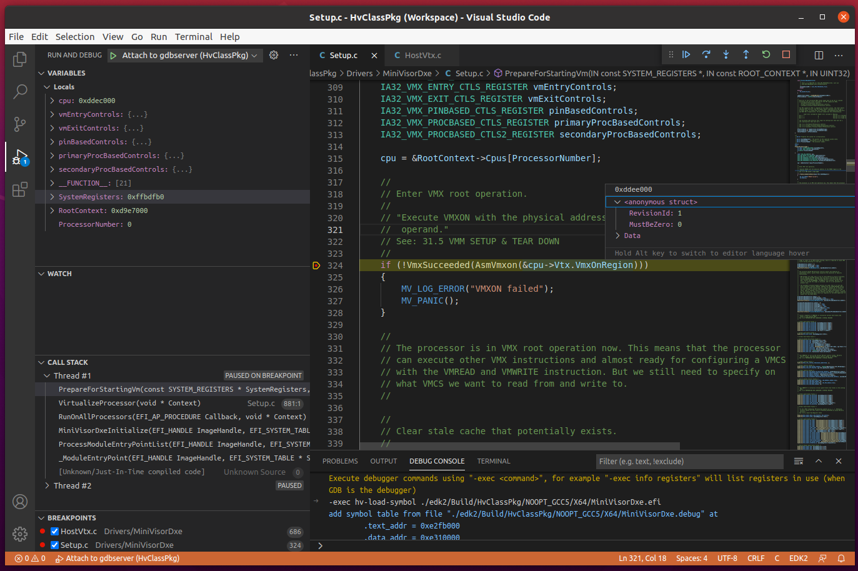Open the Source Control view

pos(20,124)
